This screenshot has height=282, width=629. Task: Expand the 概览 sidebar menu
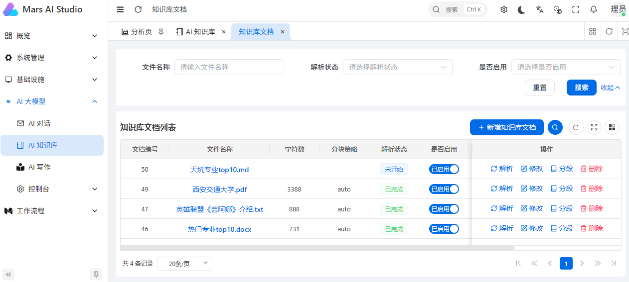pos(52,36)
